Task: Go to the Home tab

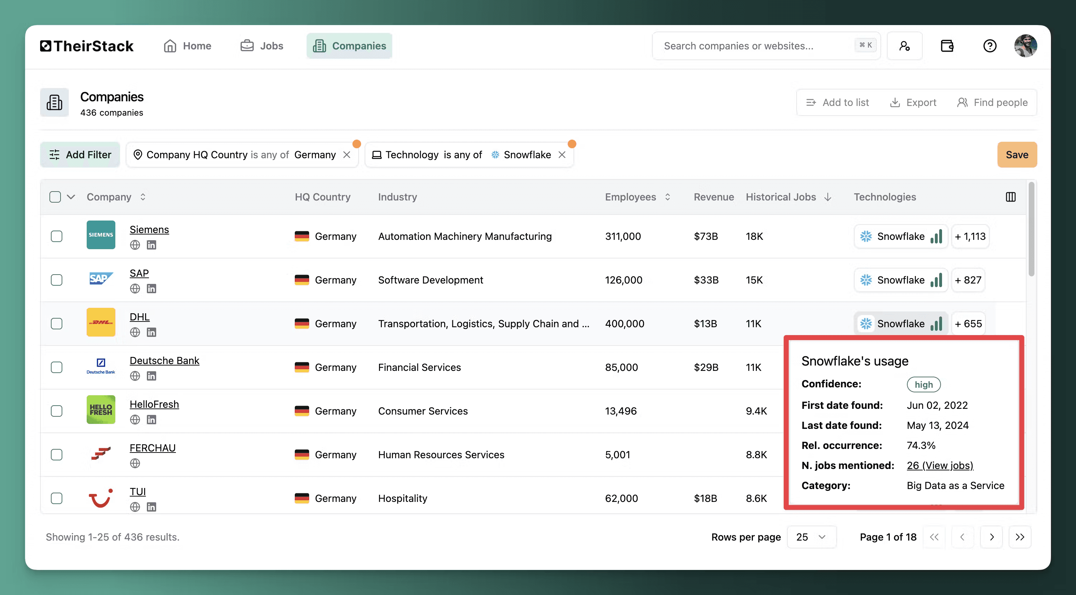Action: click(187, 46)
